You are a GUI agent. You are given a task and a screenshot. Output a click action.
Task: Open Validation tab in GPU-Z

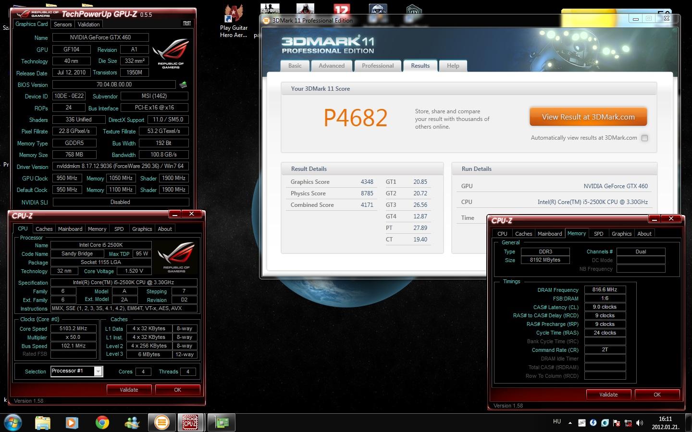coord(89,24)
